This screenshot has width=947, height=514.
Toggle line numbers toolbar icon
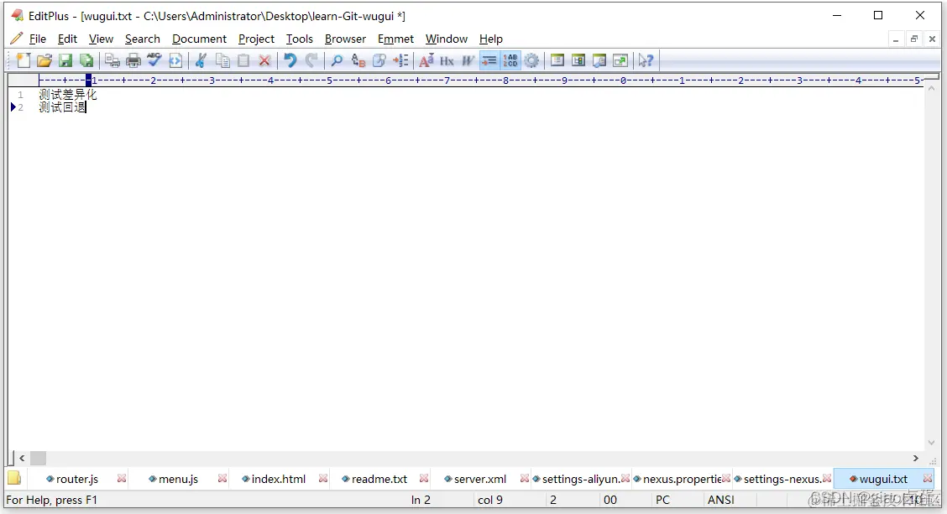pyautogui.click(x=510, y=60)
